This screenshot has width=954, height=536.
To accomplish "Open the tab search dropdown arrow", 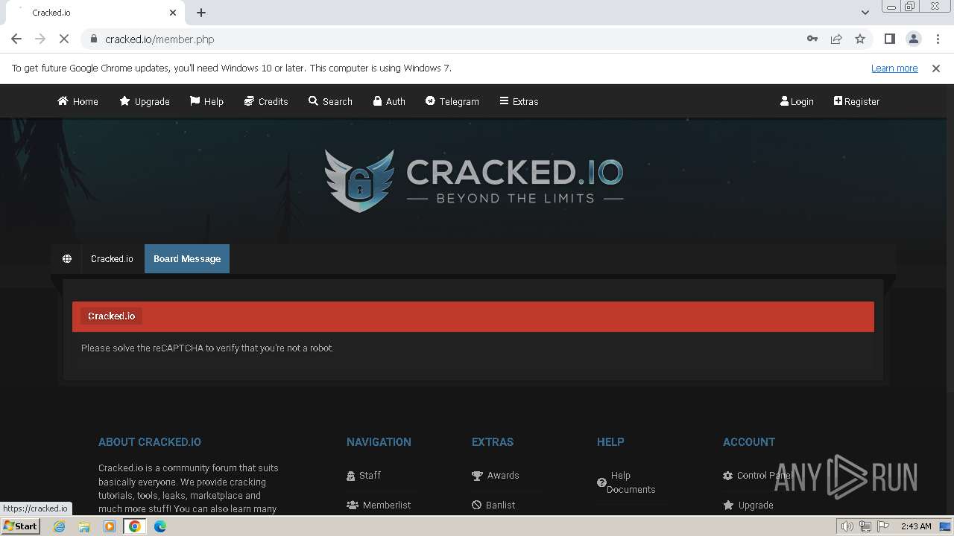I will pos(865,13).
